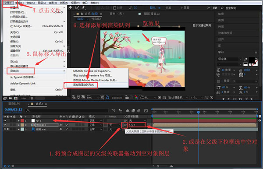Expand layer 2 预合成 1 properties
The width and height of the screenshot is (263, 169).
click(18, 125)
